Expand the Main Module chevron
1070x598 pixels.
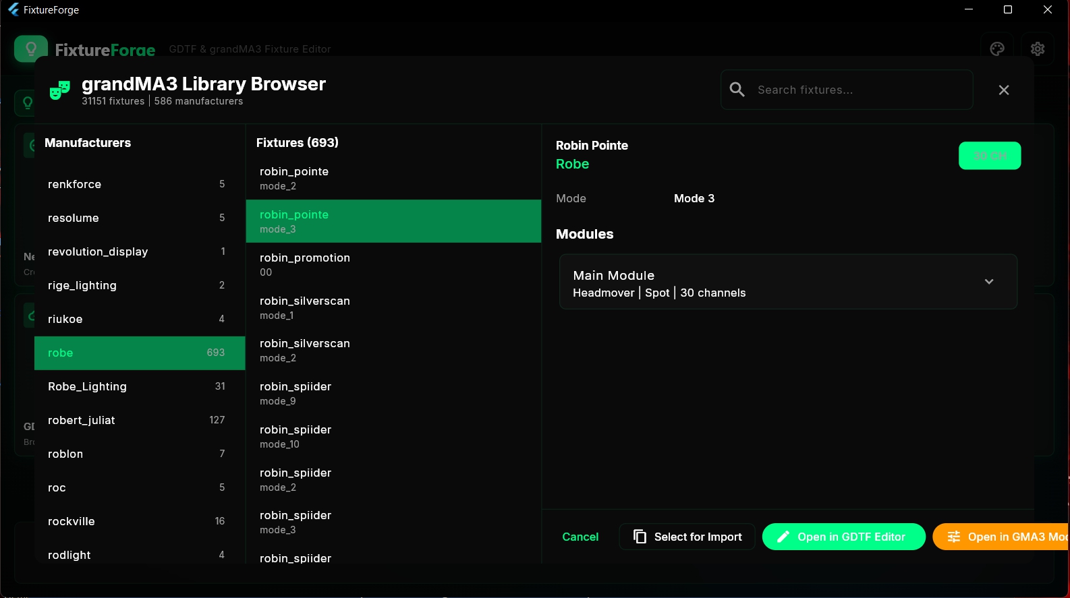tap(989, 282)
